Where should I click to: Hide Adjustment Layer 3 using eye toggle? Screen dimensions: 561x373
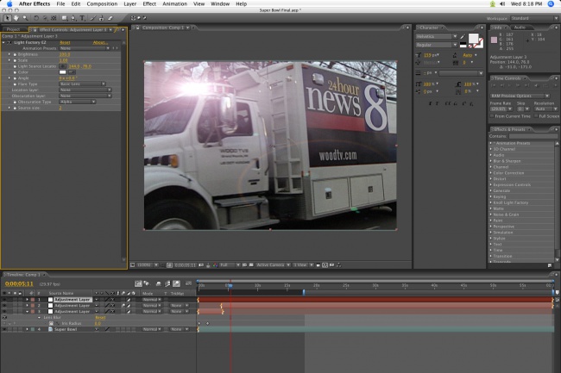4,312
